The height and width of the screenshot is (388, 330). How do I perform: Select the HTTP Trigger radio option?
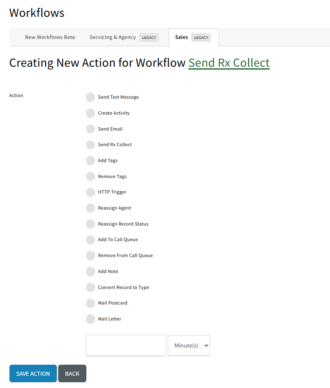click(90, 192)
